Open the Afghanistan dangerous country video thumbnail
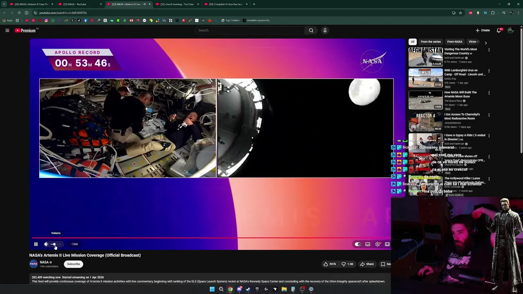 coord(425,57)
